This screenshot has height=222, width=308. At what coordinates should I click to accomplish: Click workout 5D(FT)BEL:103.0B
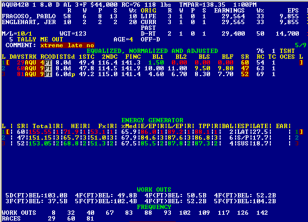pos(36,196)
